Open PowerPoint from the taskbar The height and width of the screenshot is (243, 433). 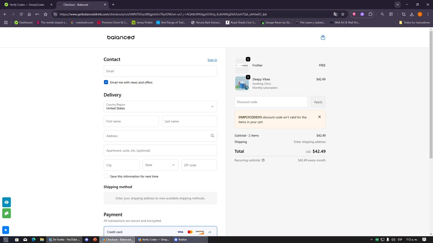tap(95, 240)
